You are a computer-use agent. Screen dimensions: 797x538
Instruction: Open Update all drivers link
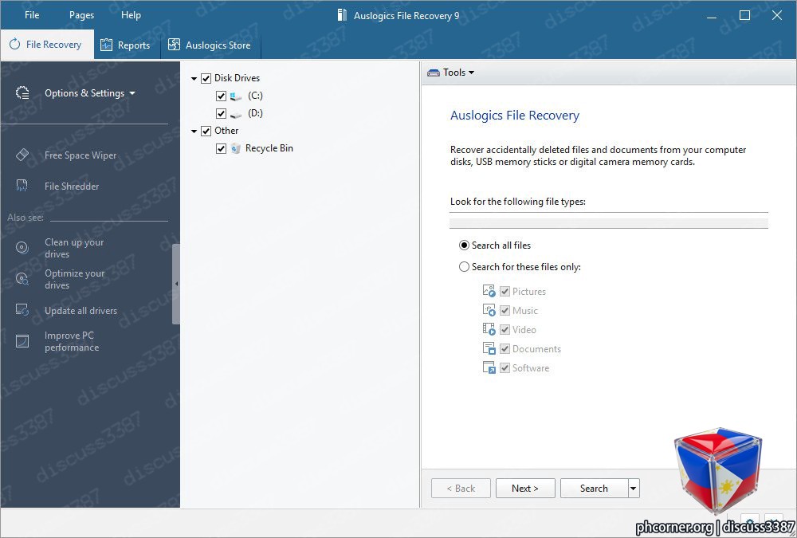(80, 310)
